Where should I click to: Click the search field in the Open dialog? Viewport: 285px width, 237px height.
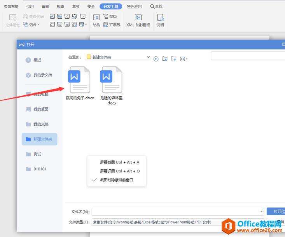247,56
